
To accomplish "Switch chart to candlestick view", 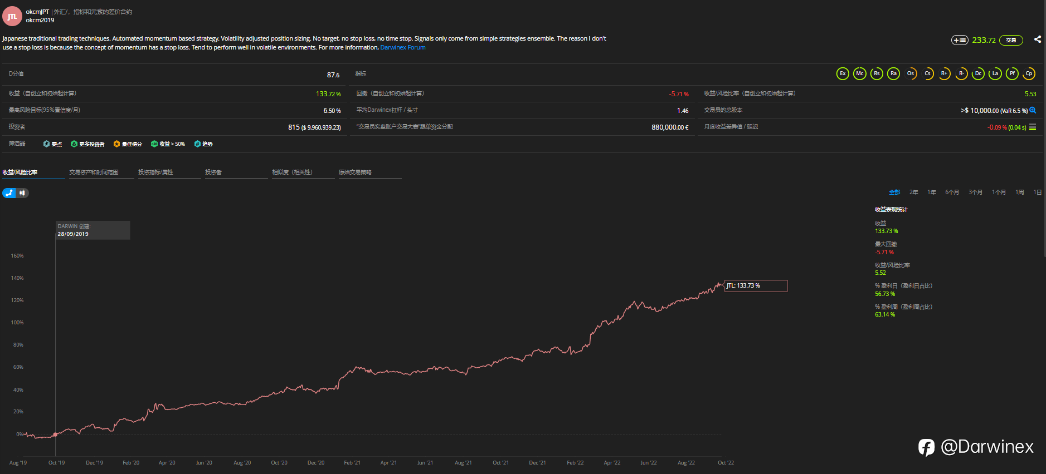I will [22, 193].
